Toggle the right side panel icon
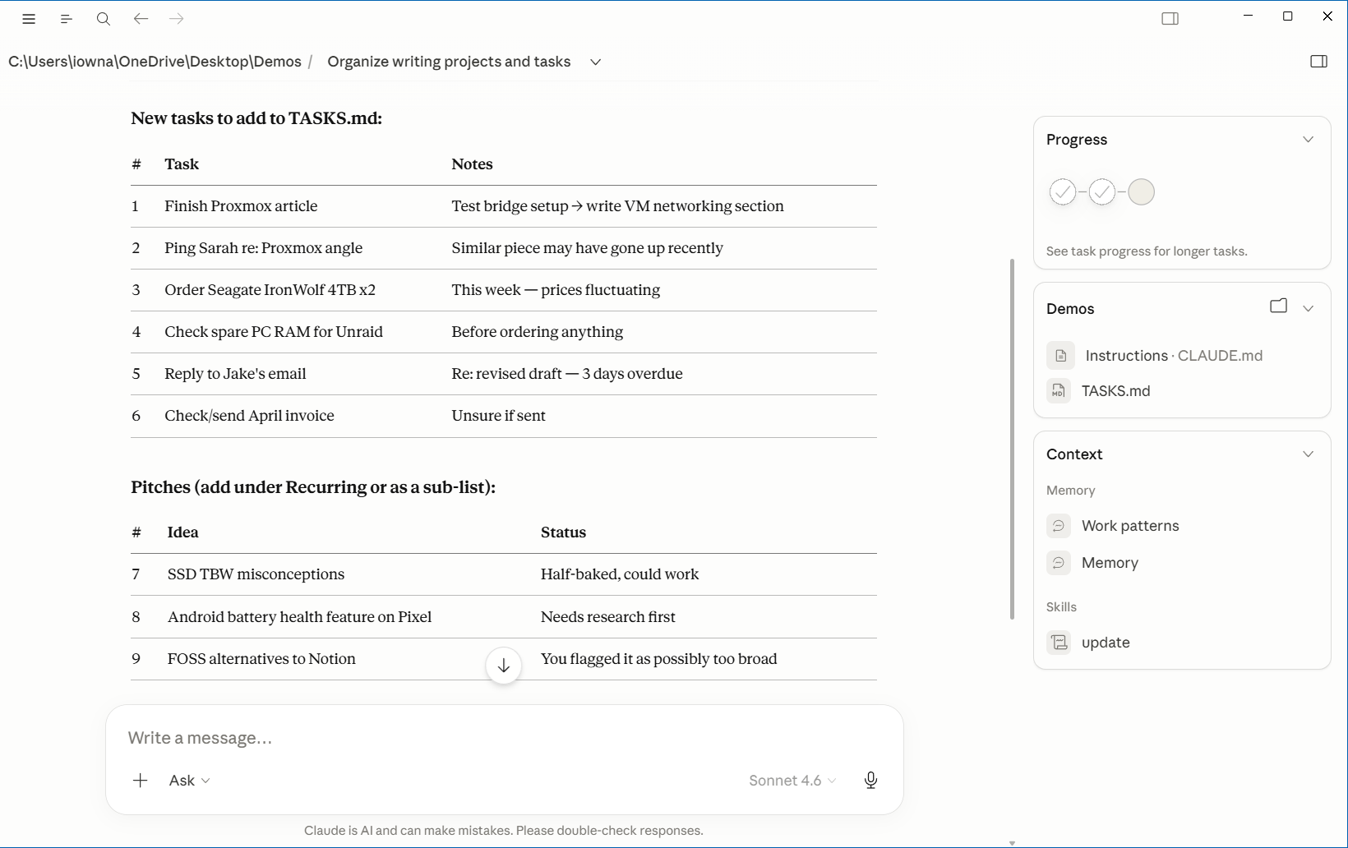The image size is (1348, 848). pyautogui.click(x=1318, y=62)
